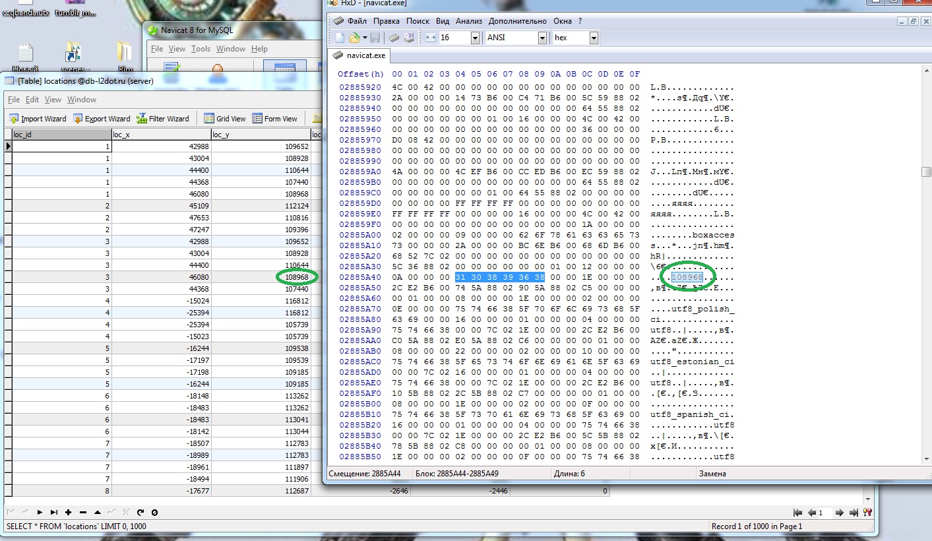Image resolution: width=932 pixels, height=541 pixels.
Task: Click the loc_x cell with value 47653
Action: click(162, 218)
